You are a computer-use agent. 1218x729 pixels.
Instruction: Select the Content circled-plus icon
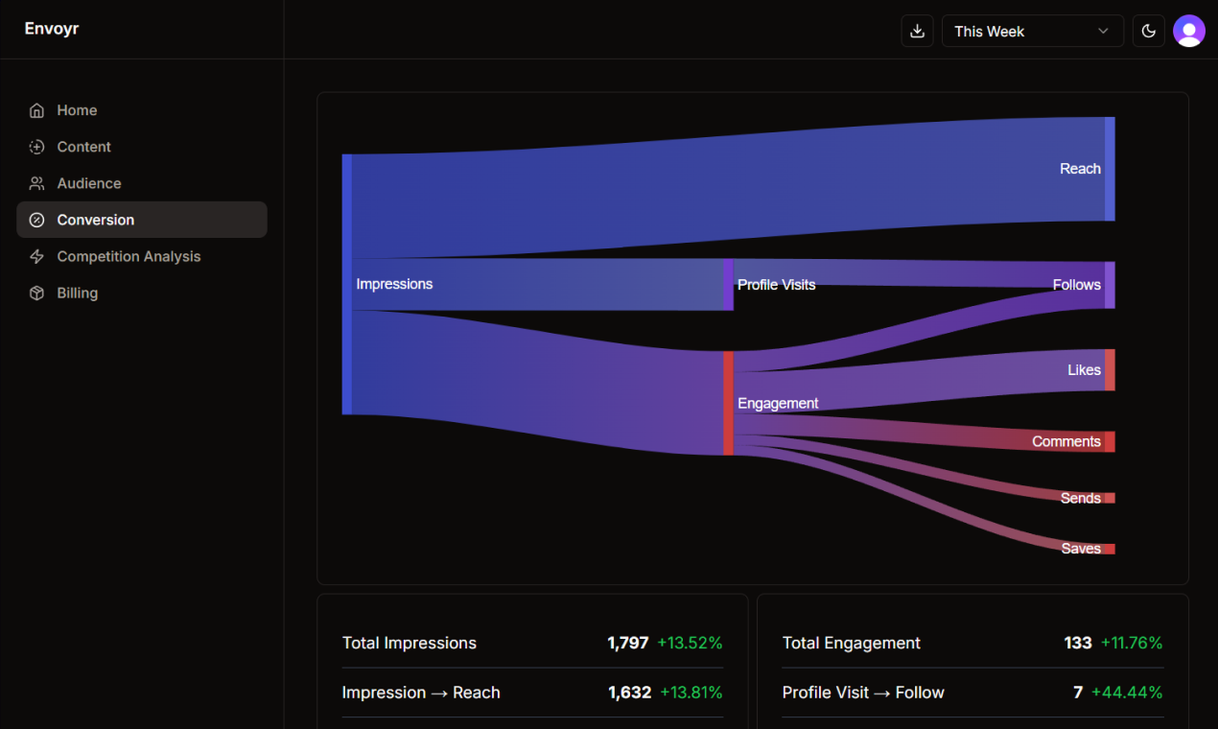pyautogui.click(x=36, y=146)
